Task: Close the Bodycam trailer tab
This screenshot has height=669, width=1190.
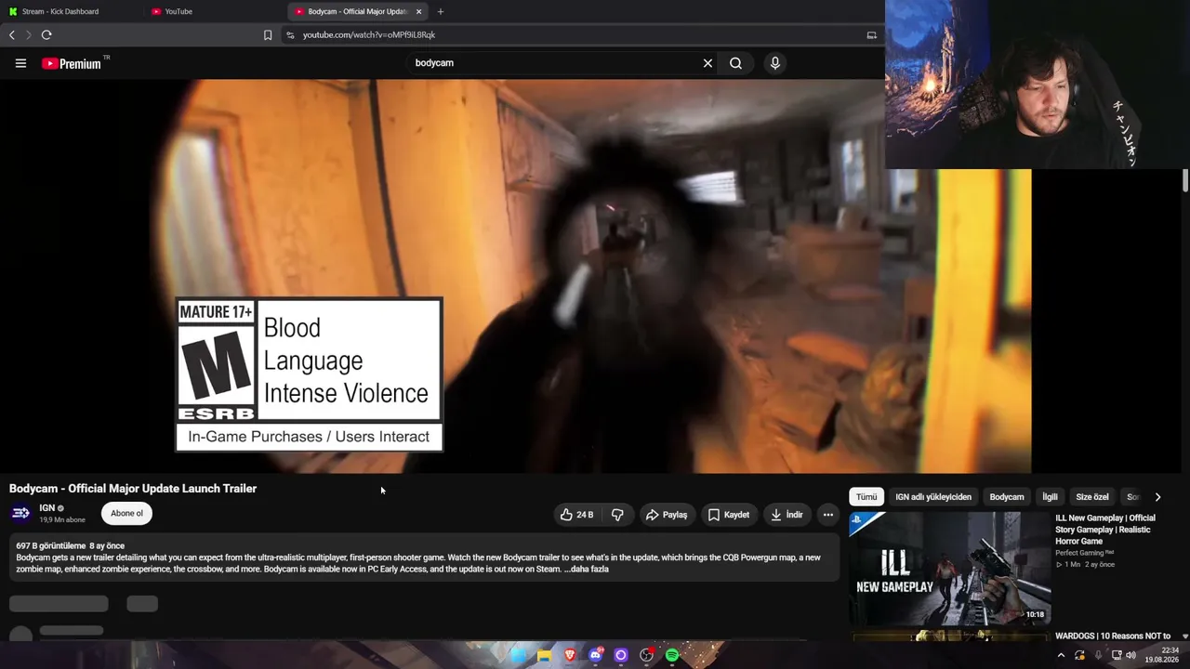Action: (418, 11)
